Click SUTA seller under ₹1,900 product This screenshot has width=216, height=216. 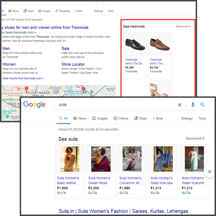pos(62,193)
